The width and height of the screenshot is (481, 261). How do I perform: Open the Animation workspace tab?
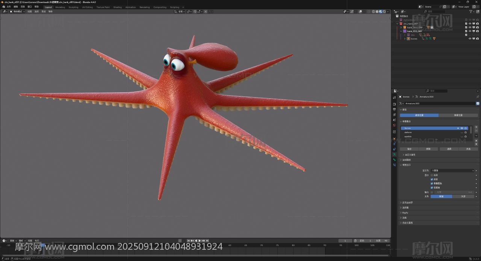130,7
